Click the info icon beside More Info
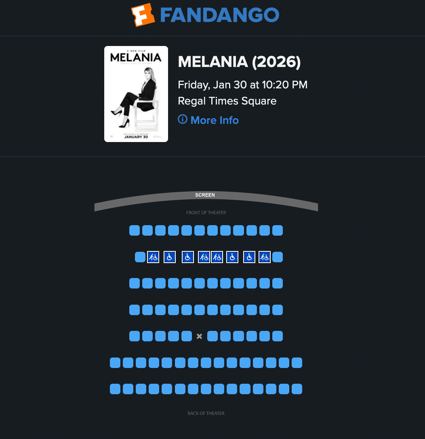 click(183, 119)
